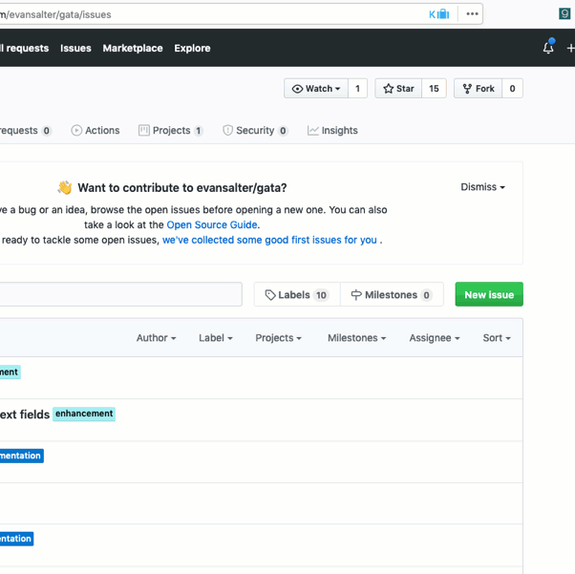Open Marketplace in top navigation

coord(133,48)
